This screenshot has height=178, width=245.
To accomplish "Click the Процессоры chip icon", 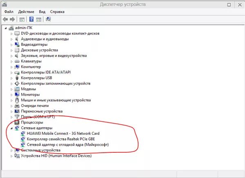I will 17,122.
